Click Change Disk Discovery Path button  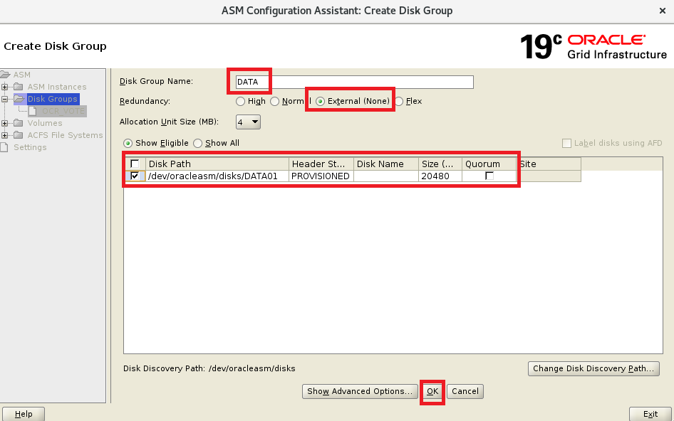click(593, 368)
